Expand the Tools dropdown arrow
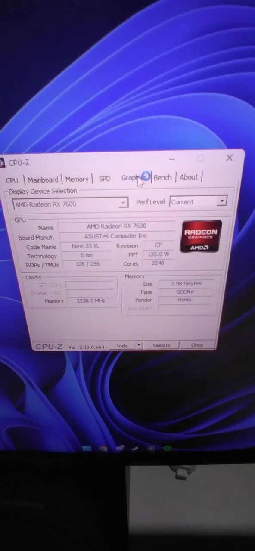255x551 pixels. [139, 345]
